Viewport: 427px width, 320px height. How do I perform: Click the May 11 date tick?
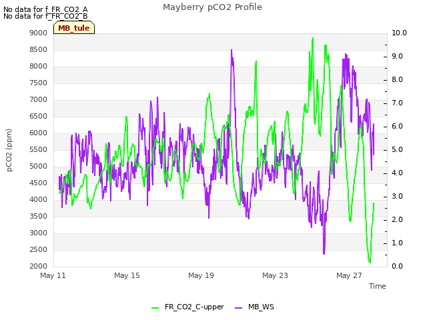coord(53,275)
